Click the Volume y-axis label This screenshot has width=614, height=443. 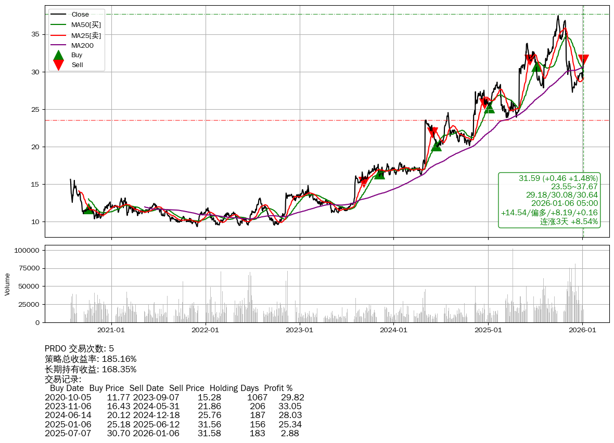pos(7,284)
